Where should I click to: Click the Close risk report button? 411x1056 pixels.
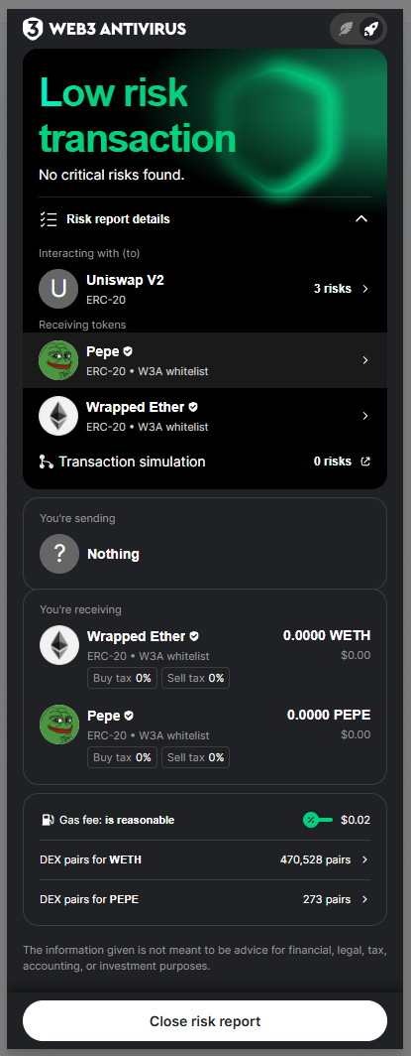pos(205,1021)
